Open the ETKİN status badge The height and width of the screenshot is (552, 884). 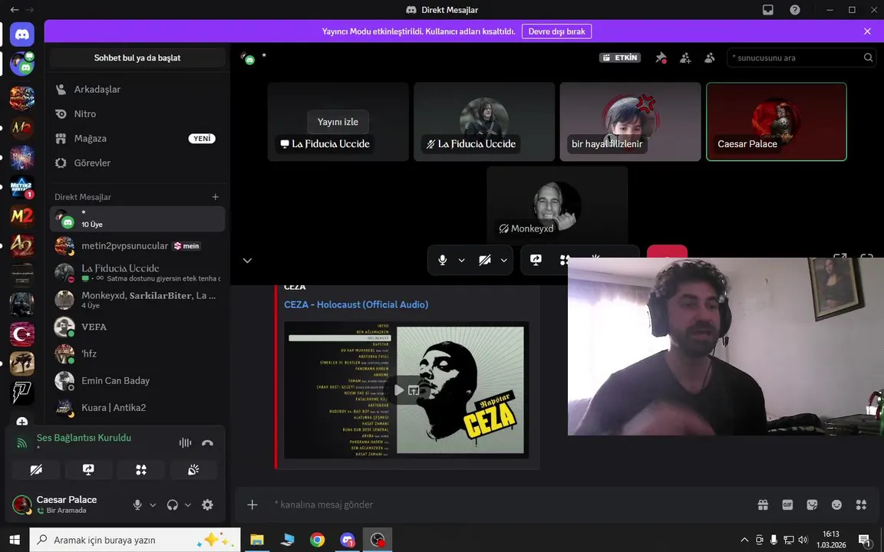click(619, 58)
